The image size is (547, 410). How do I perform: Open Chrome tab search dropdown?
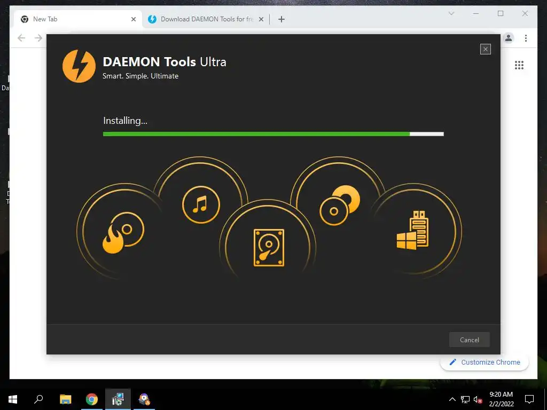[451, 13]
